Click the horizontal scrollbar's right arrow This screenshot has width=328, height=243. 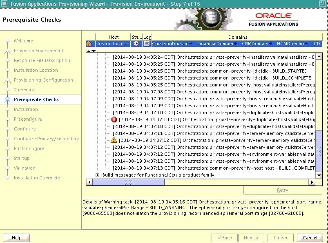point(312,182)
